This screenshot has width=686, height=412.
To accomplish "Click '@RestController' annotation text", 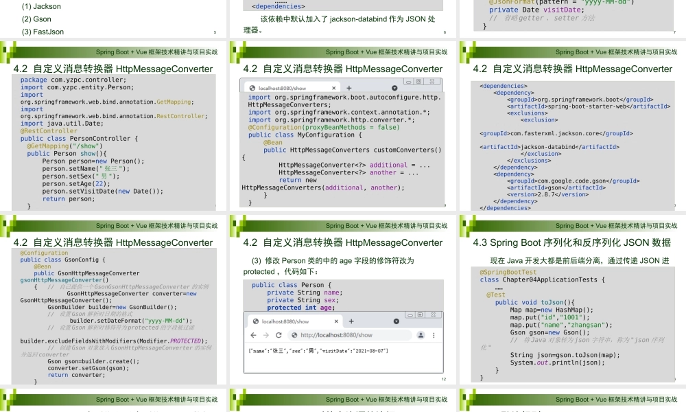I will click(x=49, y=131).
